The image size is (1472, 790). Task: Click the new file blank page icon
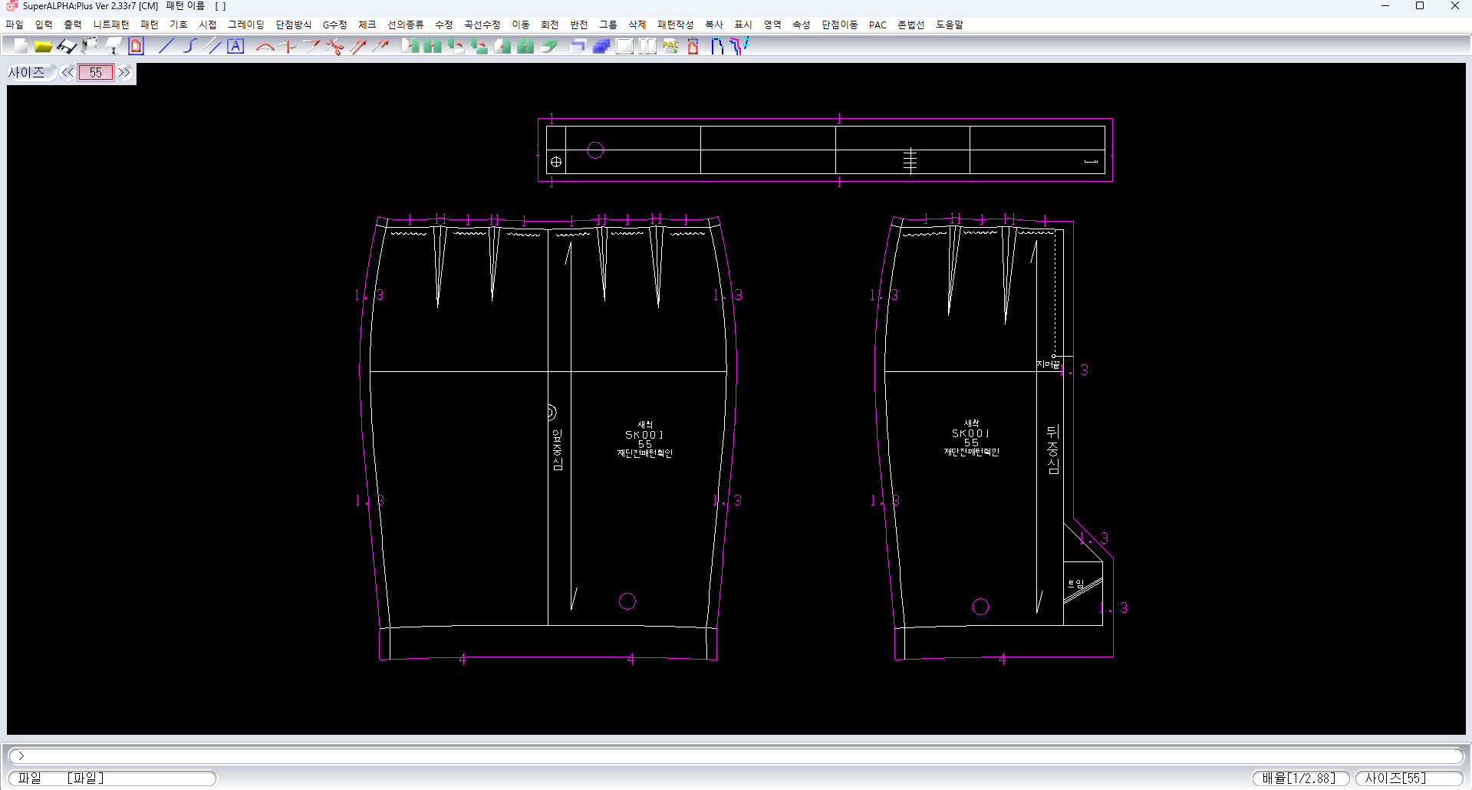21,47
